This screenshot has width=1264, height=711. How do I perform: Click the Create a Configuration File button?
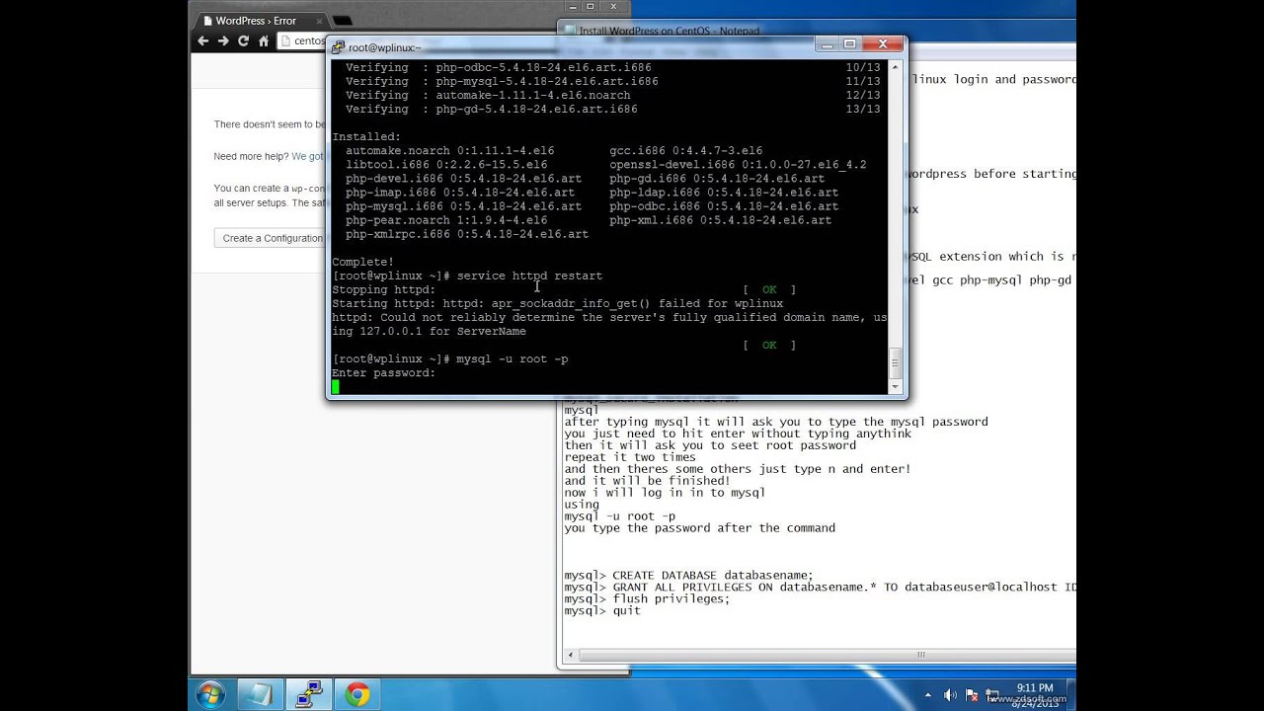271,238
